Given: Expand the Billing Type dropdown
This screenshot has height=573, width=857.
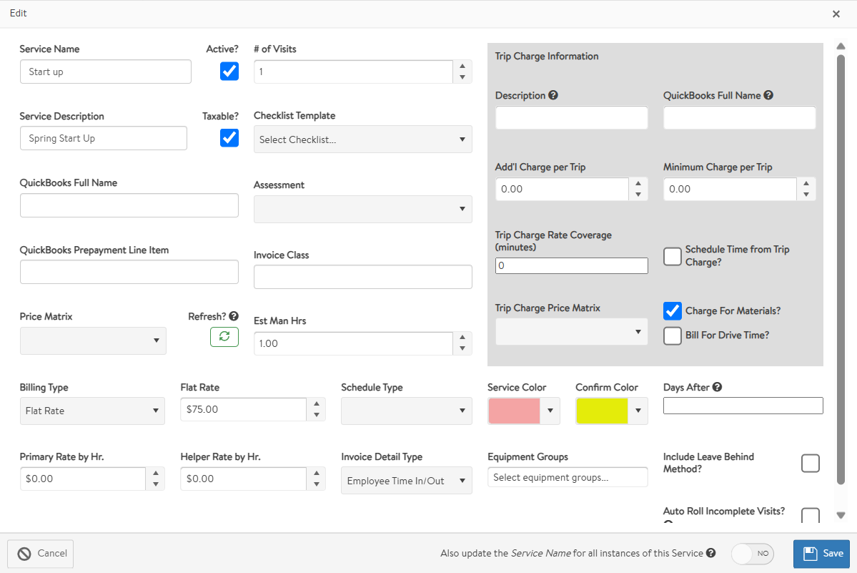Looking at the screenshot, I should [92, 411].
